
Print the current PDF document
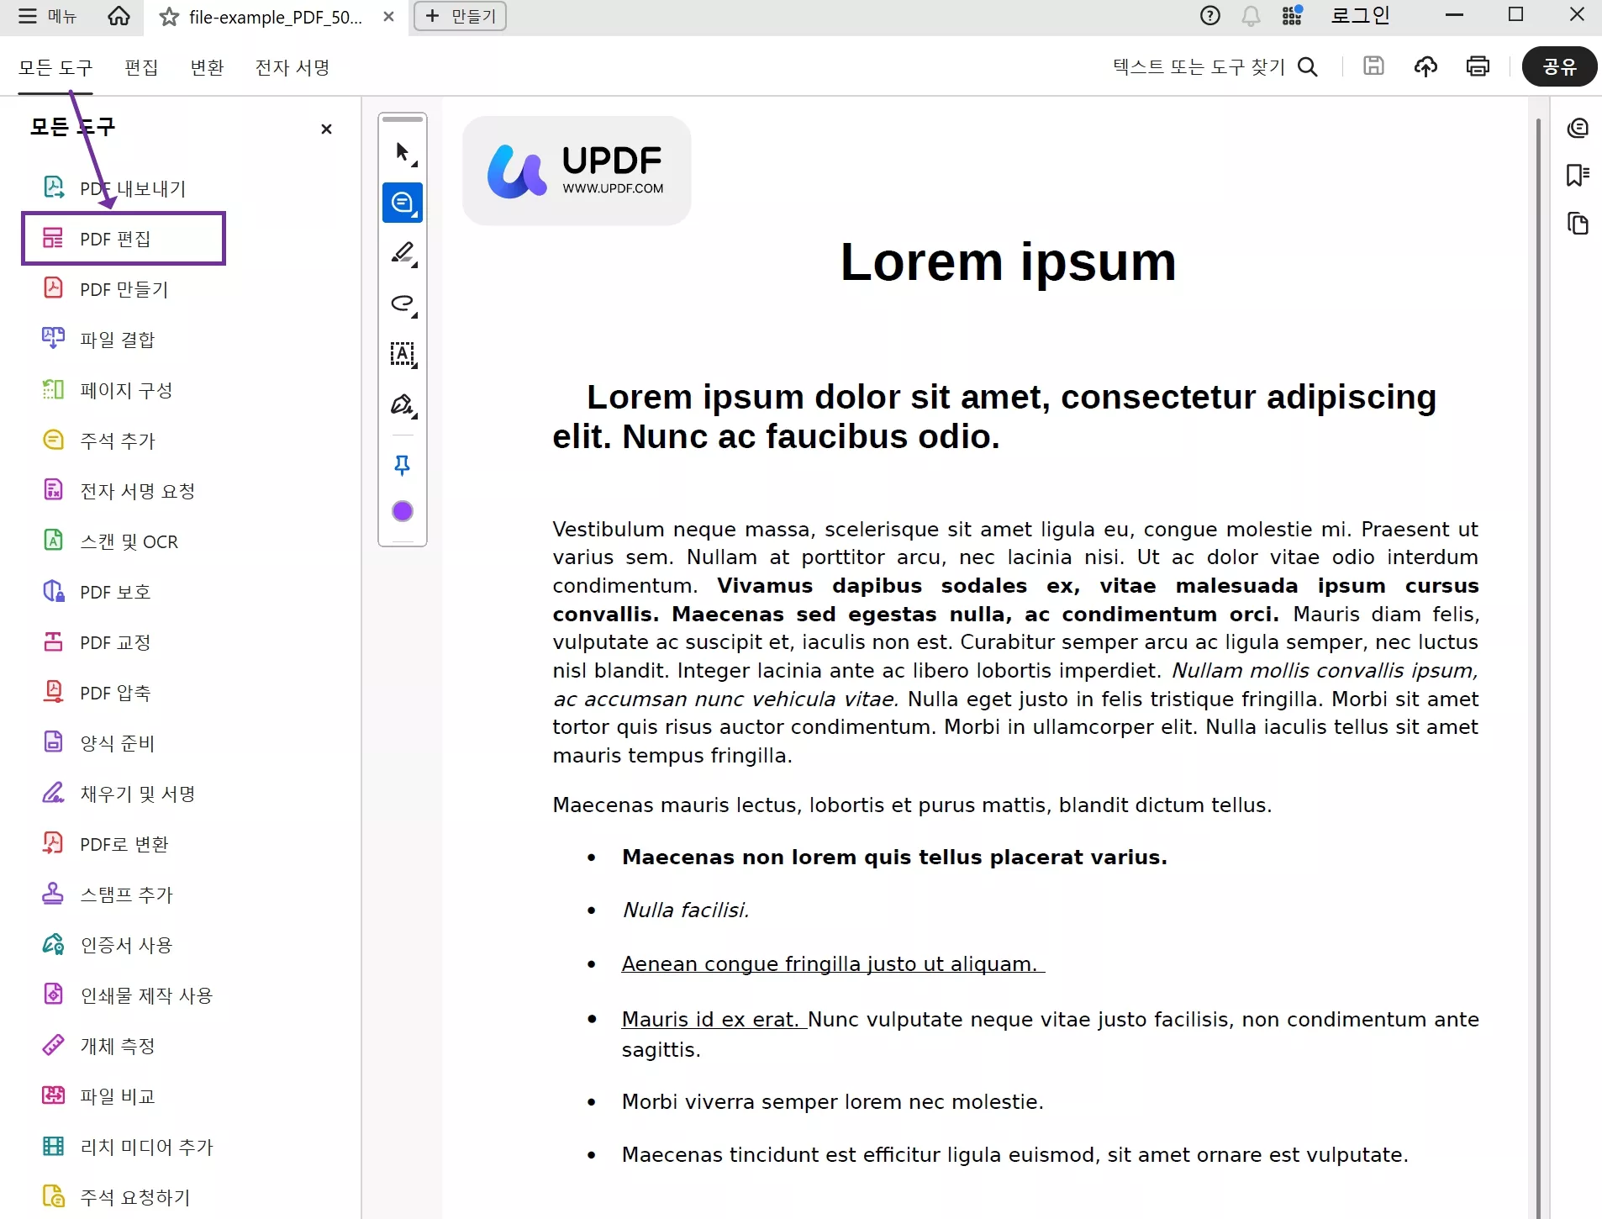(1479, 66)
